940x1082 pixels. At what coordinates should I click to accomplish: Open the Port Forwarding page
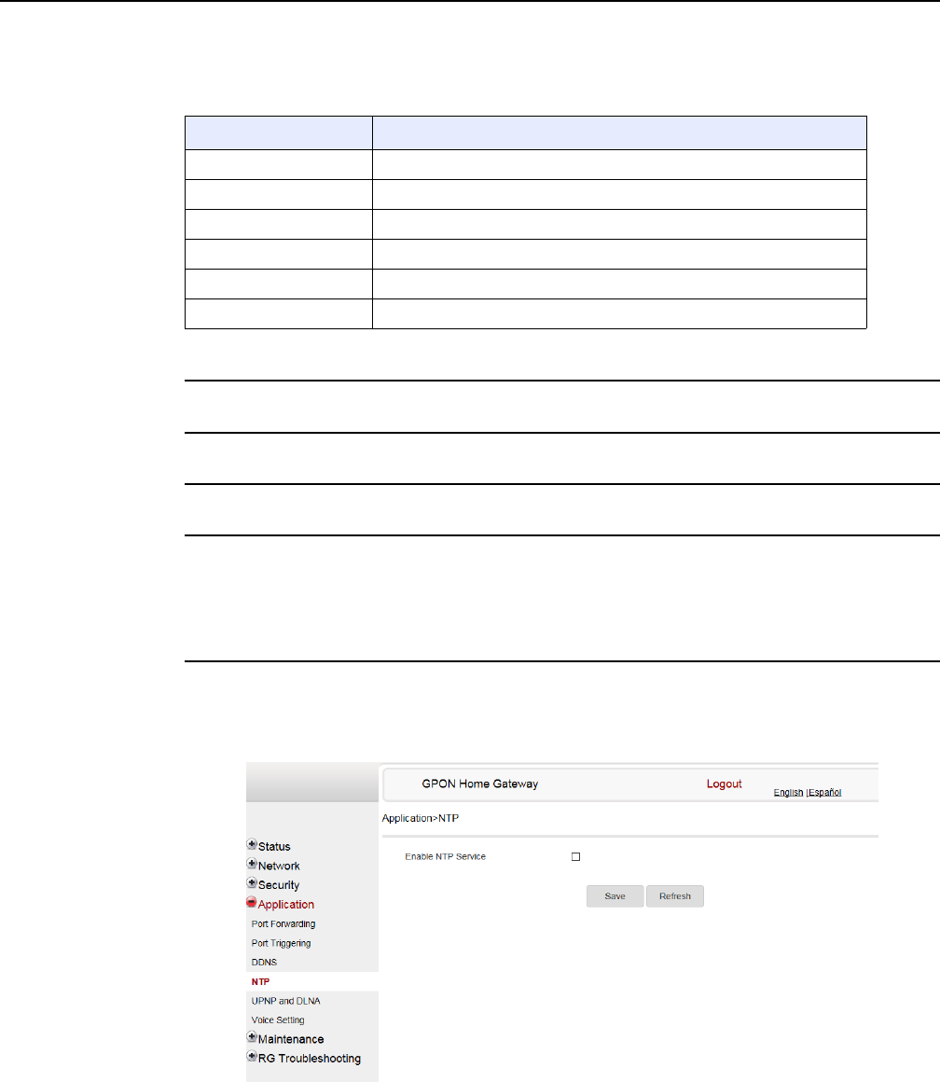click(x=283, y=924)
